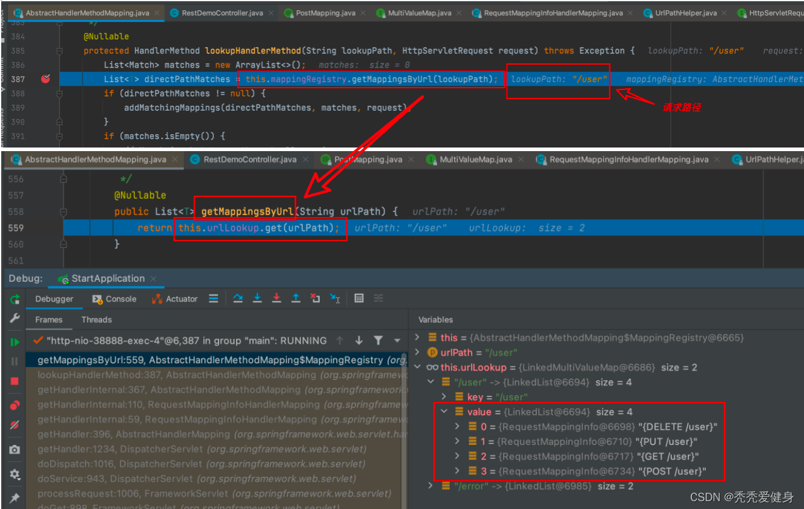
Task: Open debug configuration wrench icon
Action: tap(15, 319)
